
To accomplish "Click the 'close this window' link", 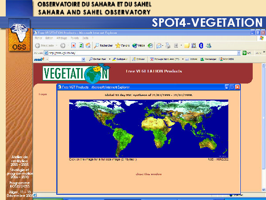I will [149, 174].
